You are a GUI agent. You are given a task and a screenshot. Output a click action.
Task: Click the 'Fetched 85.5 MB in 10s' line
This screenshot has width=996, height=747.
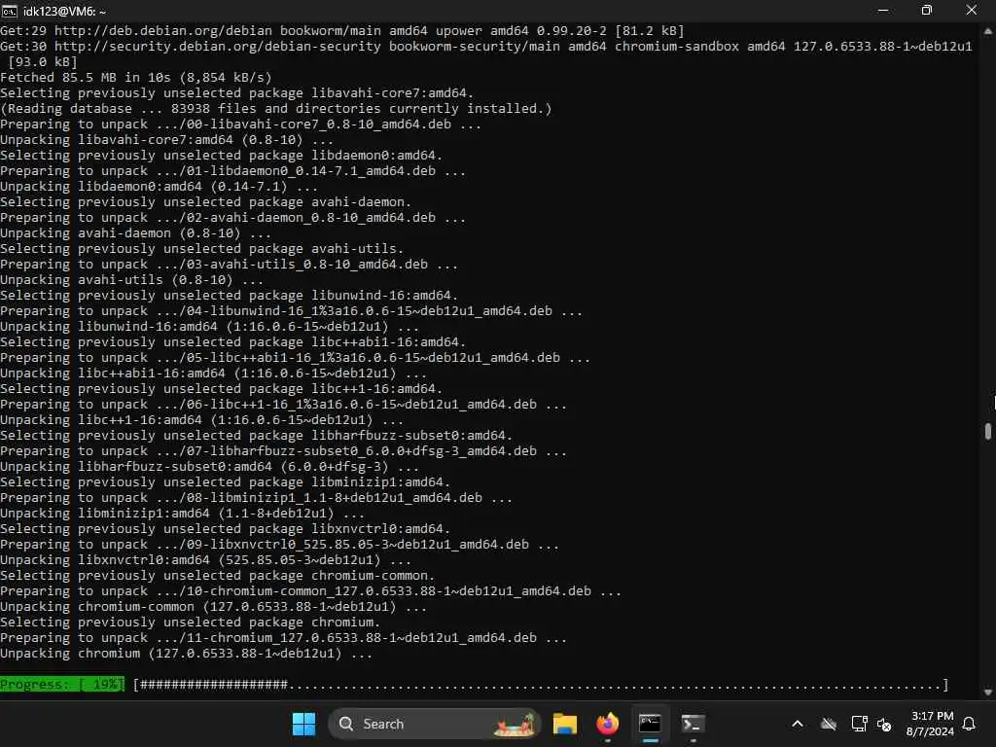point(136,78)
